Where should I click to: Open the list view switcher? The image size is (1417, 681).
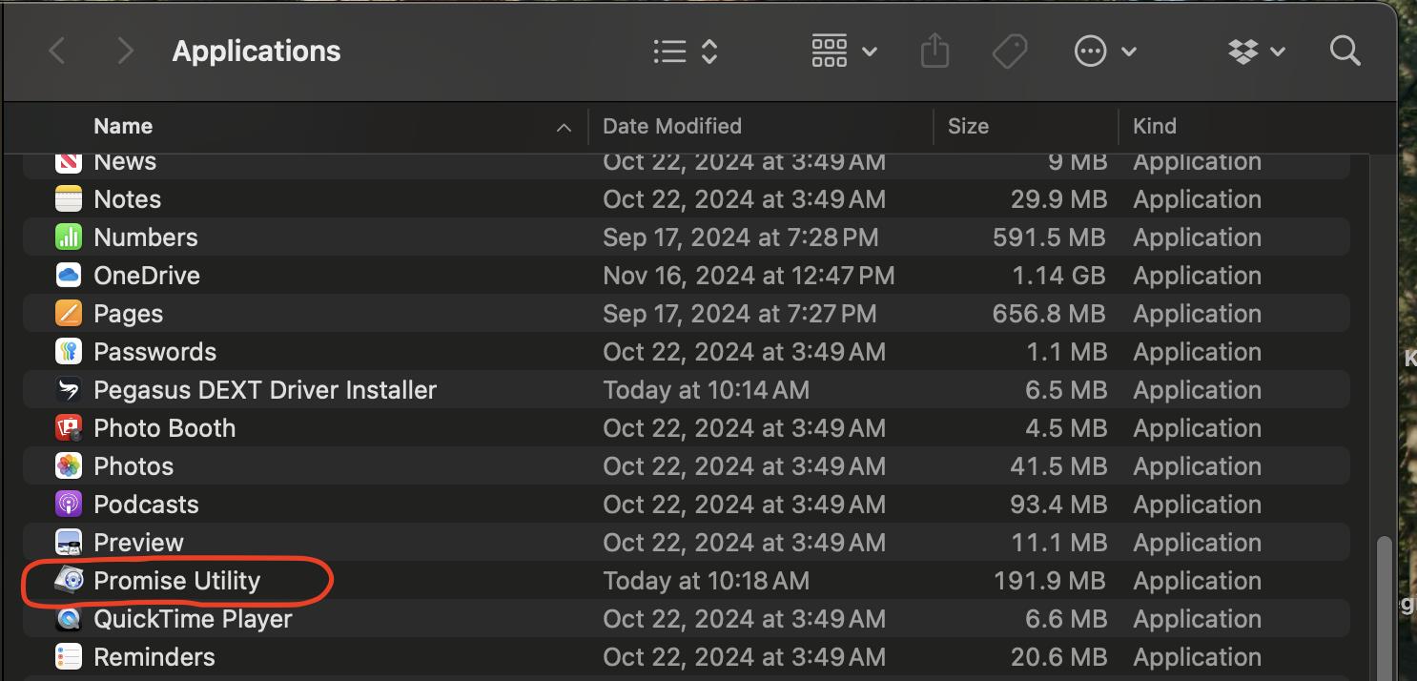click(x=685, y=52)
